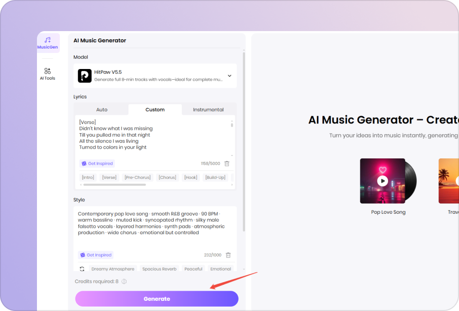Image resolution: width=459 pixels, height=311 pixels.
Task: Clear the lyrics using the trash icon
Action: [x=227, y=163]
